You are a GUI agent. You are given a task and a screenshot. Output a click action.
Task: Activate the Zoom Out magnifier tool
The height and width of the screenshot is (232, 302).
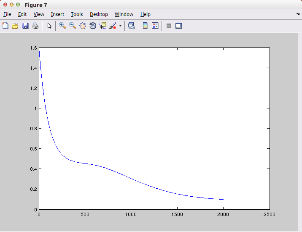click(x=73, y=26)
